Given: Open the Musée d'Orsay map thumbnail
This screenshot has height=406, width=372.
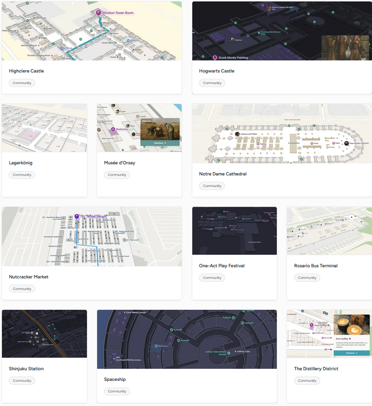Looking at the screenshot, I should (139, 128).
